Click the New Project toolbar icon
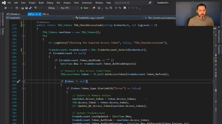The image size is (222, 124). pyautogui.click(x=17, y=8)
